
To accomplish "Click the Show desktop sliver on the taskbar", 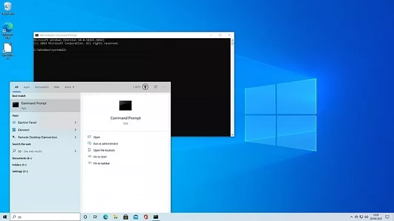I will (x=393, y=217).
